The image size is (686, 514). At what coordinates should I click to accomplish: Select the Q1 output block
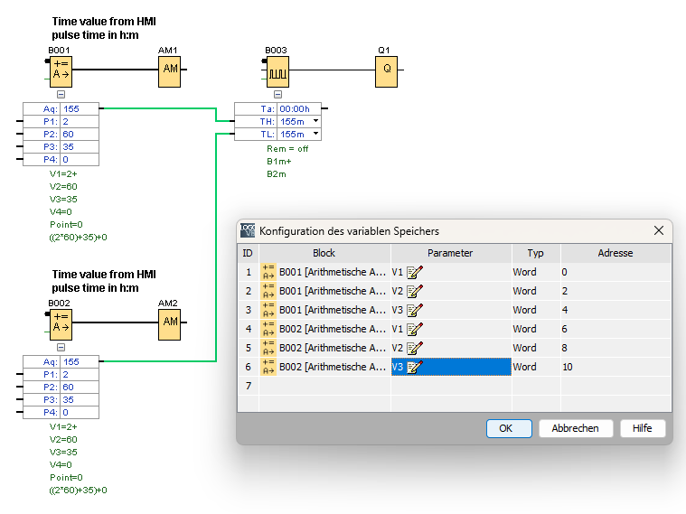[x=387, y=70]
